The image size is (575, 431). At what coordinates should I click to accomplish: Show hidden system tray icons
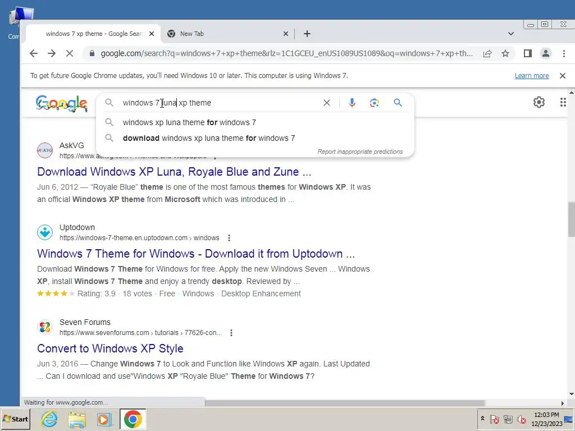[482, 418]
